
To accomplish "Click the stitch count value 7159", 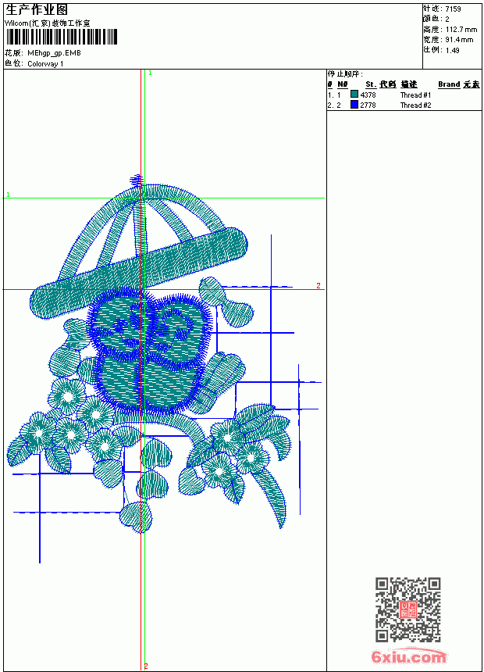I will pos(453,9).
